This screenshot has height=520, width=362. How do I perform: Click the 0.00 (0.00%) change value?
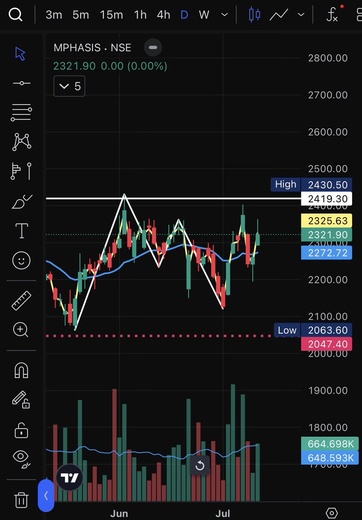coord(134,66)
